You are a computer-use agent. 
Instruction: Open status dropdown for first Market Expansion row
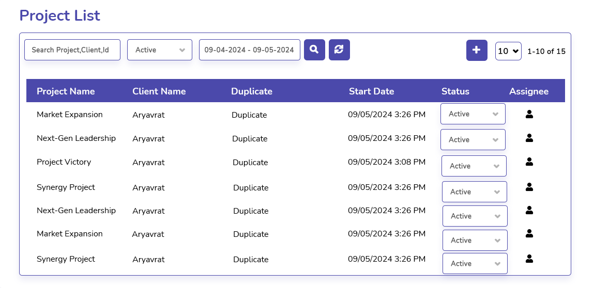[473, 114]
